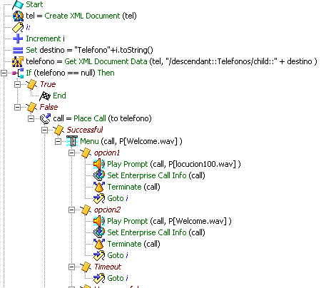The width and height of the screenshot is (321, 288).
Task: Click 'Play Prompt (call, P[locucion100.wav] )' text
Action: [x=174, y=164]
